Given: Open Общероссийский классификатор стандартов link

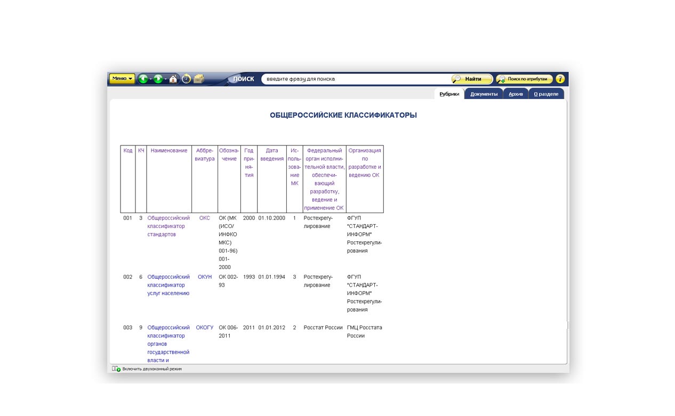Looking at the screenshot, I should tap(168, 226).
